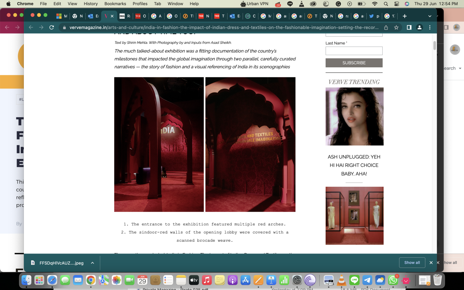464x290 pixels.
Task: Click Show all downloads button
Action: pyautogui.click(x=412, y=263)
